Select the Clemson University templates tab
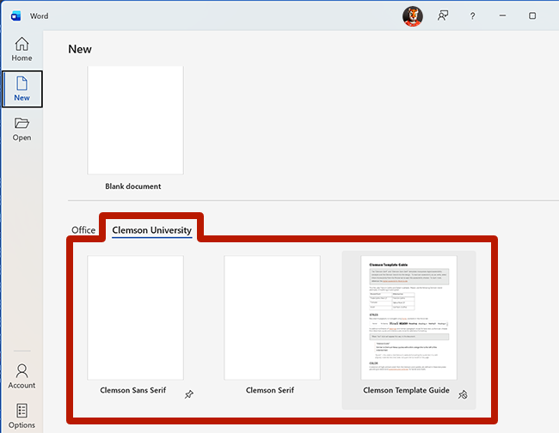Screen dimensions: 559x433 [152, 230]
